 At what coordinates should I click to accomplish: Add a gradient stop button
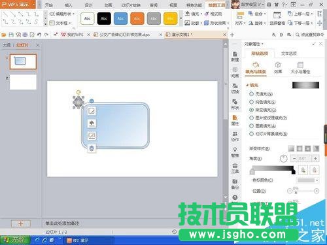coord(303,170)
